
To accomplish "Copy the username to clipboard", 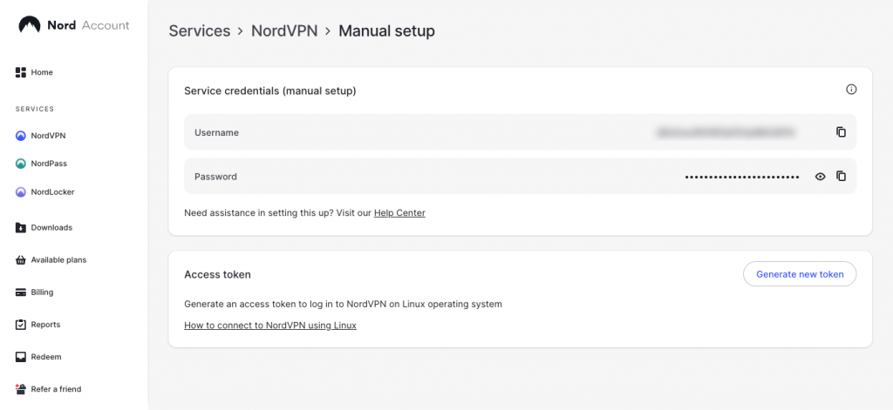I will click(x=841, y=132).
